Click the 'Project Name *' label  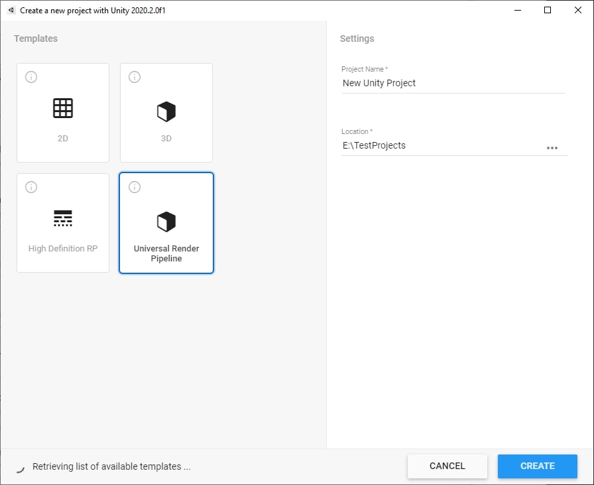click(365, 69)
